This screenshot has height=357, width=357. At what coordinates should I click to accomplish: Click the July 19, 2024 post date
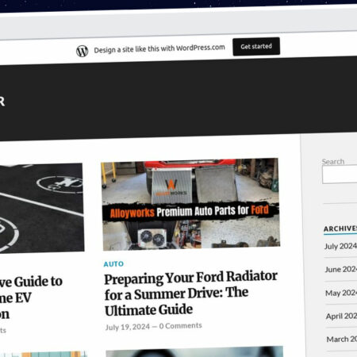tap(128, 327)
